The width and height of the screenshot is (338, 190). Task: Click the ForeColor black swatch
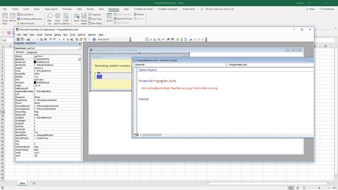(35, 82)
